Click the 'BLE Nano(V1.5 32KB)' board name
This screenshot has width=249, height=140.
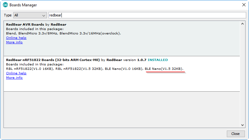[x=163, y=69]
